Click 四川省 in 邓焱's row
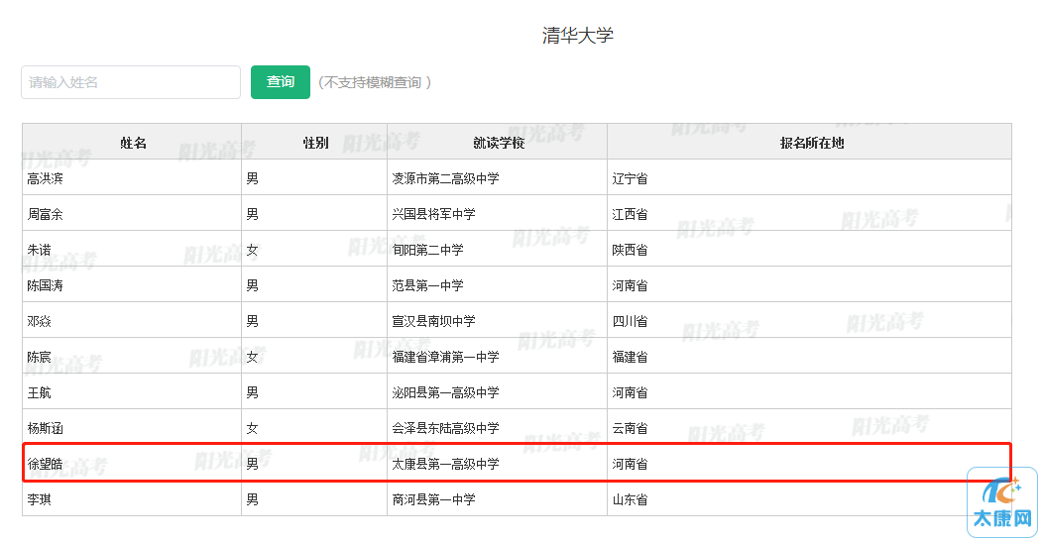Screen dimensions: 1043x543 coord(630,322)
